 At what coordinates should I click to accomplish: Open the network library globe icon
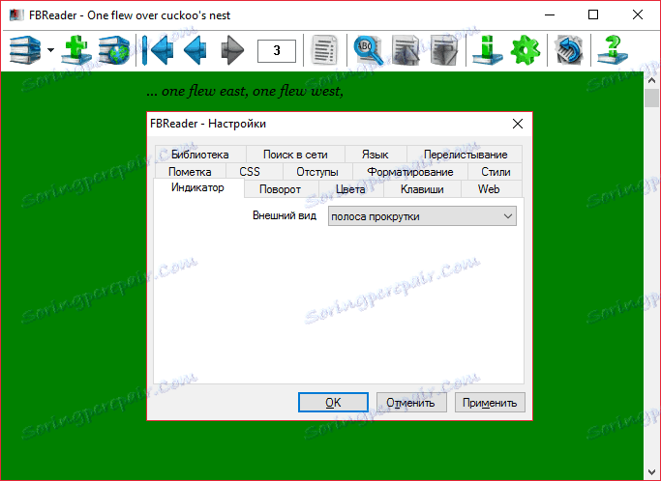pyautogui.click(x=114, y=50)
